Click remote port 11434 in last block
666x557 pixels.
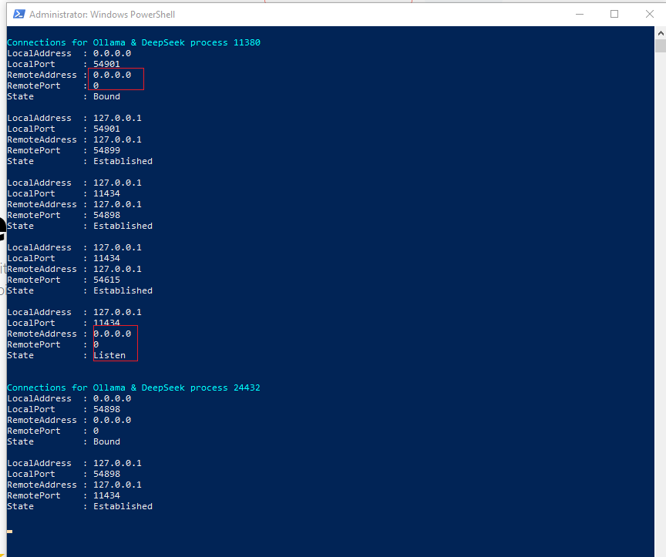tap(106, 495)
